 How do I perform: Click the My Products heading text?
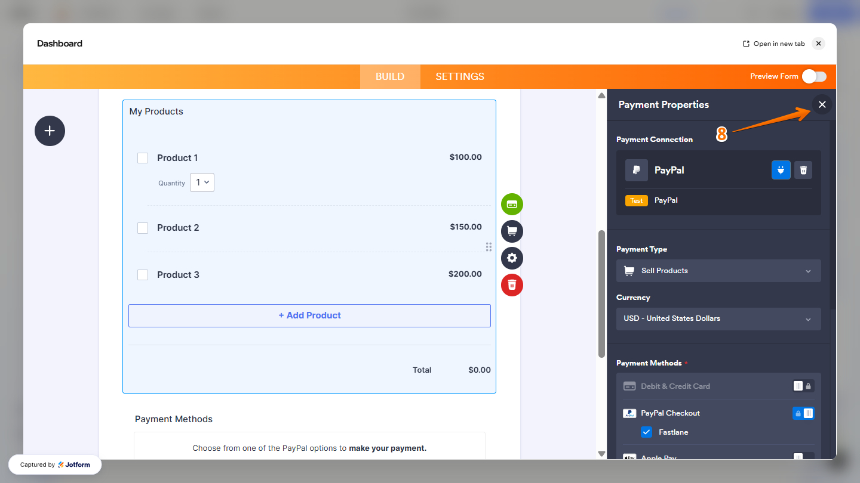(x=156, y=112)
